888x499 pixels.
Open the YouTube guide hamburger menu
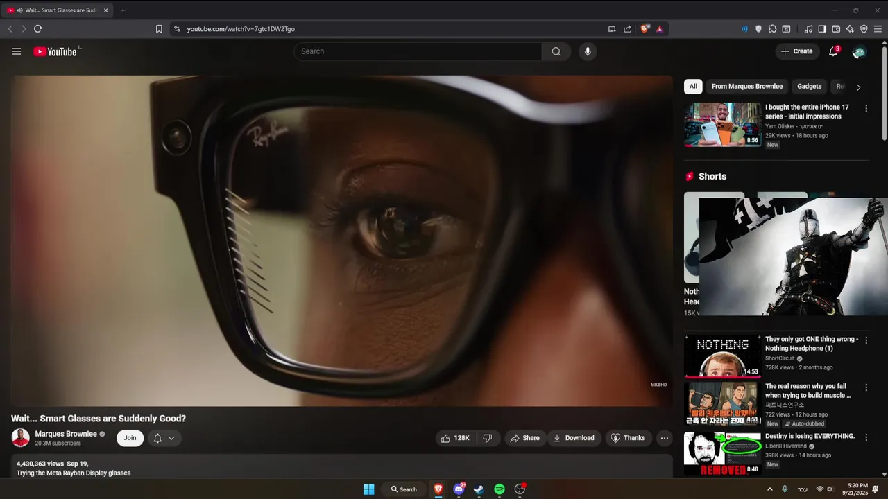[17, 51]
